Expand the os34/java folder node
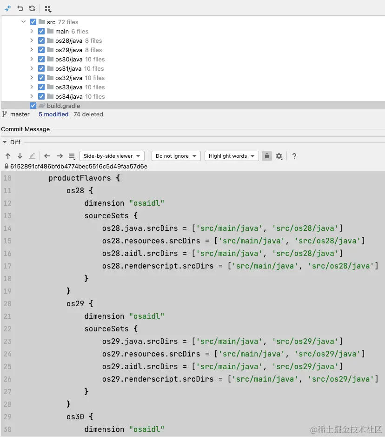 point(32,96)
